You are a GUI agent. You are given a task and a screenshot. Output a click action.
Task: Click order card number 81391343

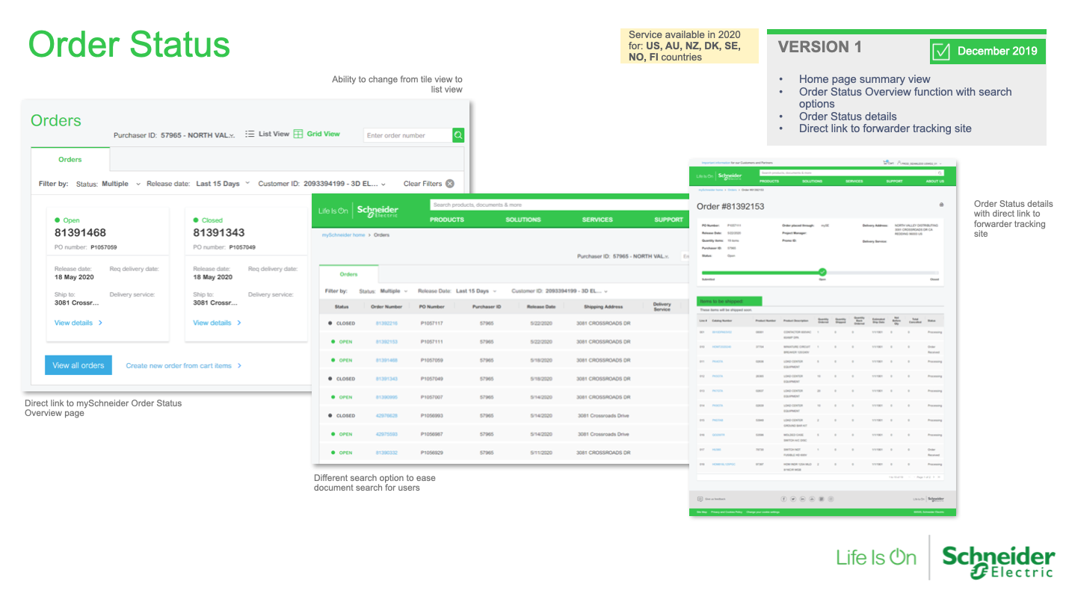tap(218, 233)
